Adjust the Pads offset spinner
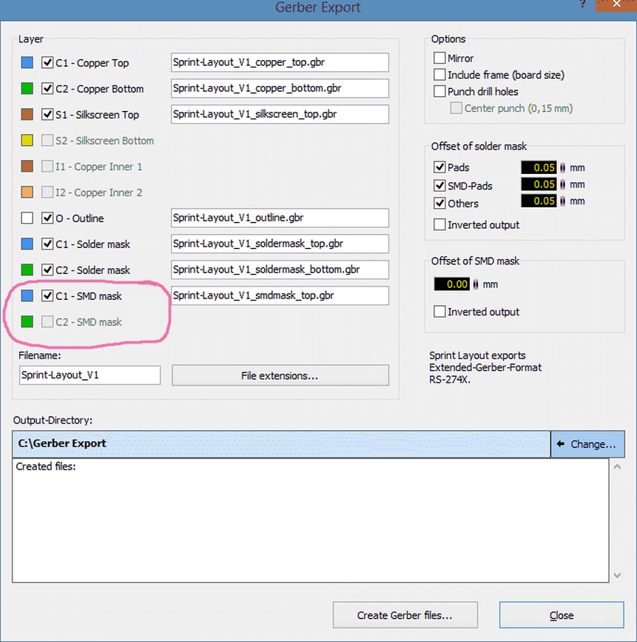This screenshot has width=637, height=642. [563, 167]
